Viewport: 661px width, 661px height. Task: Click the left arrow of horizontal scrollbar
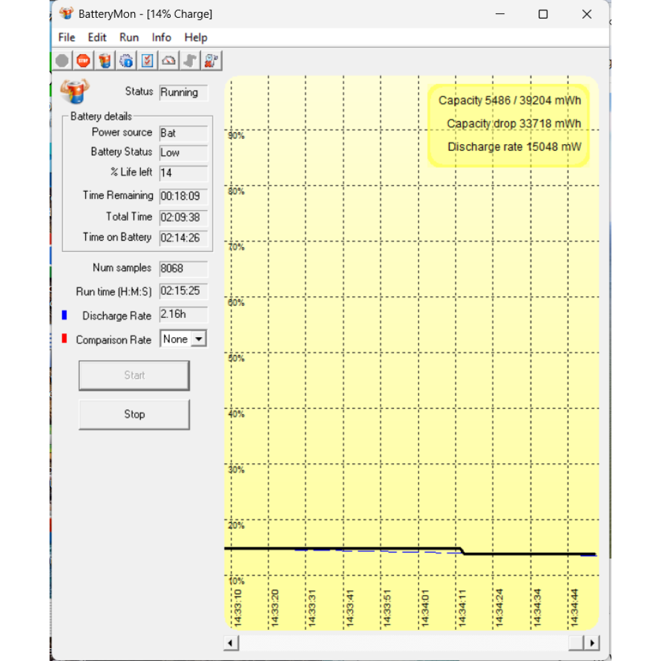(x=231, y=642)
